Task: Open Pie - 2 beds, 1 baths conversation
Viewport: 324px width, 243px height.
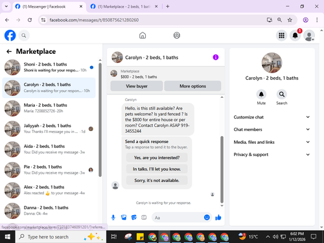Action: point(49,170)
